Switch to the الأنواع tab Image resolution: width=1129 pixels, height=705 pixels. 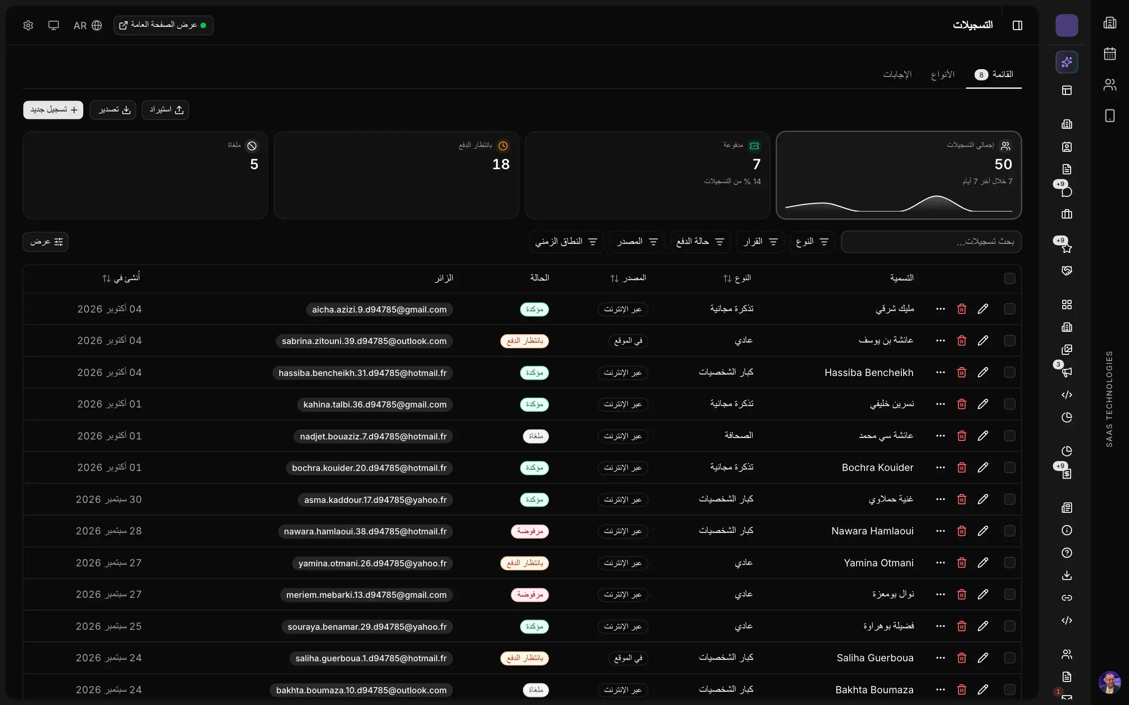(x=942, y=74)
